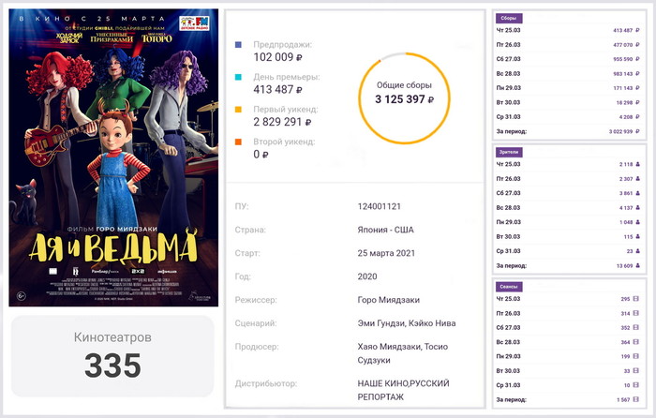The width and height of the screenshot is (656, 418).
Task: Click the blue Предпродажи legend square
Action: coord(238,44)
